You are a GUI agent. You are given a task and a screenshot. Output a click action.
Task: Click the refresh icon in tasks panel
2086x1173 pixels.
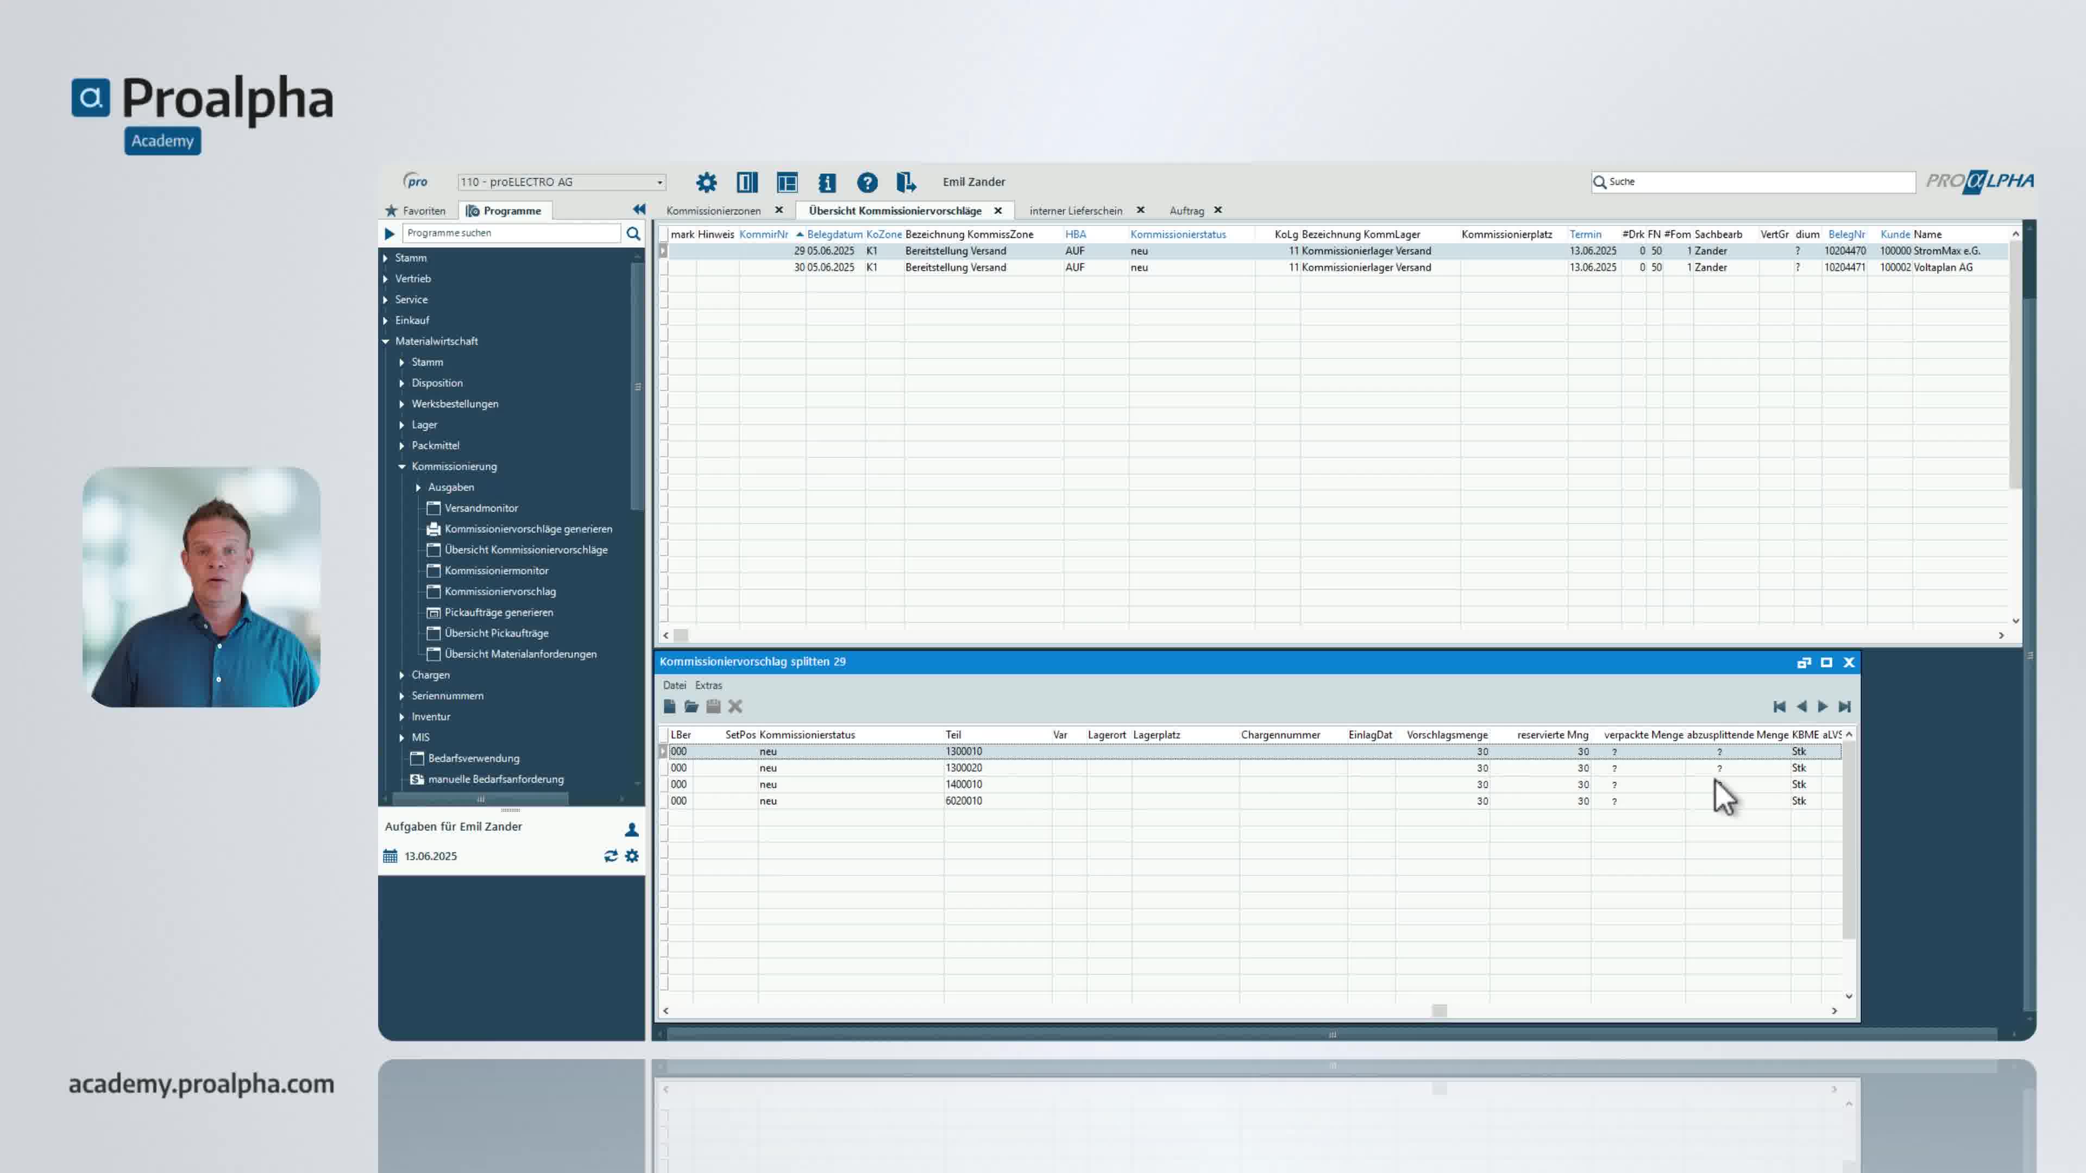tap(611, 856)
